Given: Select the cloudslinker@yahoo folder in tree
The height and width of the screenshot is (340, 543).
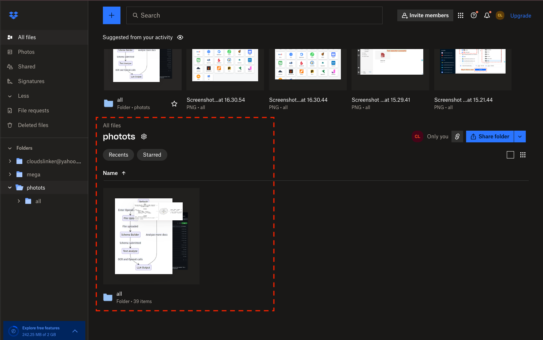Looking at the screenshot, I should (x=54, y=161).
